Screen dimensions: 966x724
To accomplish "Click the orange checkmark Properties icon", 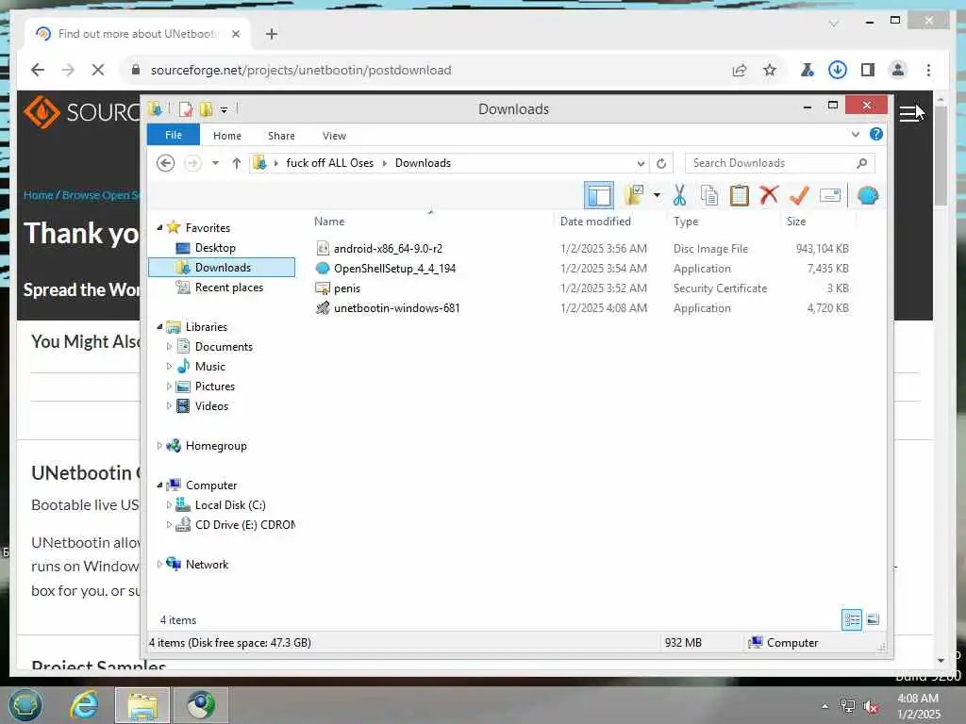I will pyautogui.click(x=799, y=196).
